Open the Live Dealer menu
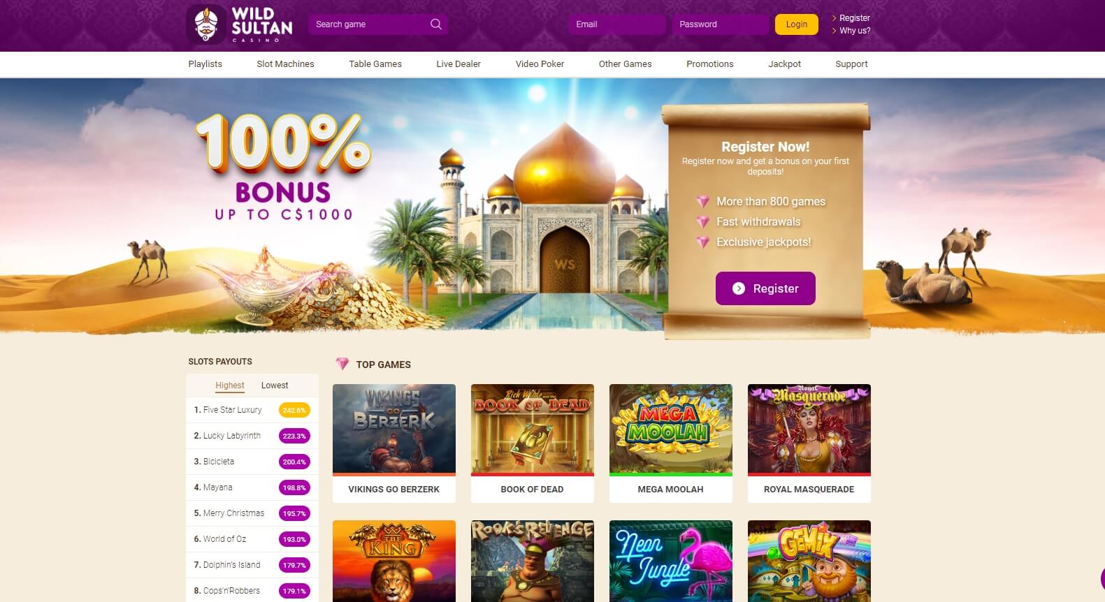 pyautogui.click(x=458, y=64)
